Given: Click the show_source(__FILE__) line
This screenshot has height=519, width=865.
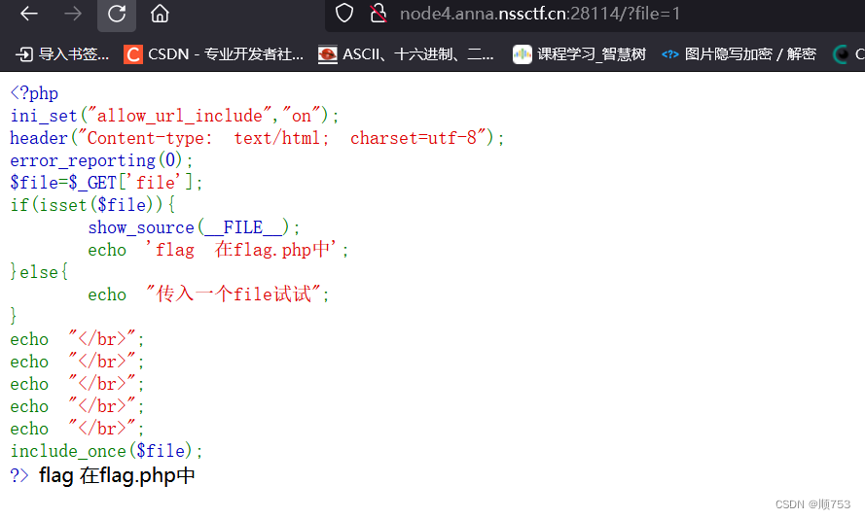Looking at the screenshot, I should pyautogui.click(x=194, y=227).
